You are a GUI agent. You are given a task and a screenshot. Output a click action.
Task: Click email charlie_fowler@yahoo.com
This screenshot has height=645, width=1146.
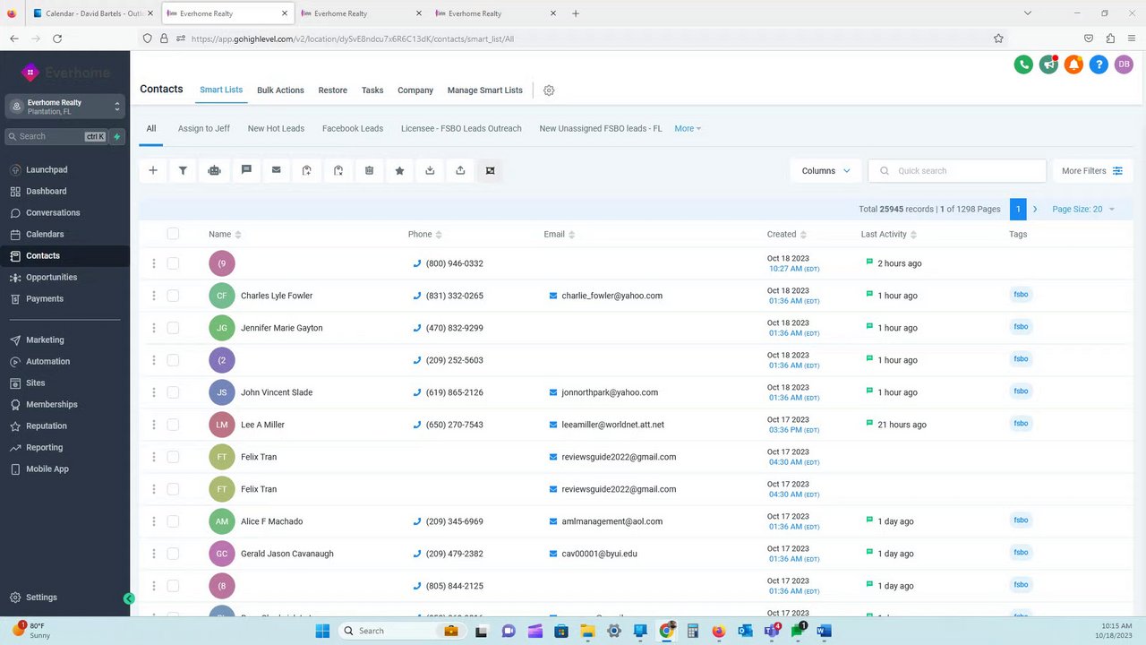[612, 296]
